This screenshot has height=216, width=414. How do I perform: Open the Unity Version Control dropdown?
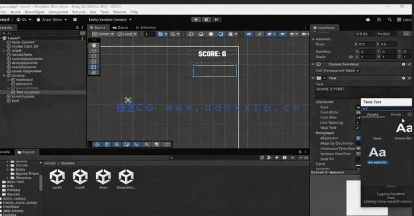pyautogui.click(x=110, y=20)
